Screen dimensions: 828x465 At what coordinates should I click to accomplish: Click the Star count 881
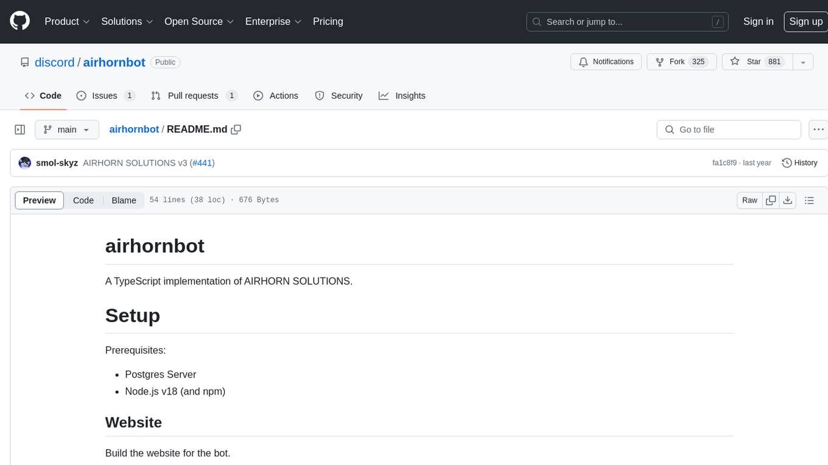(774, 62)
